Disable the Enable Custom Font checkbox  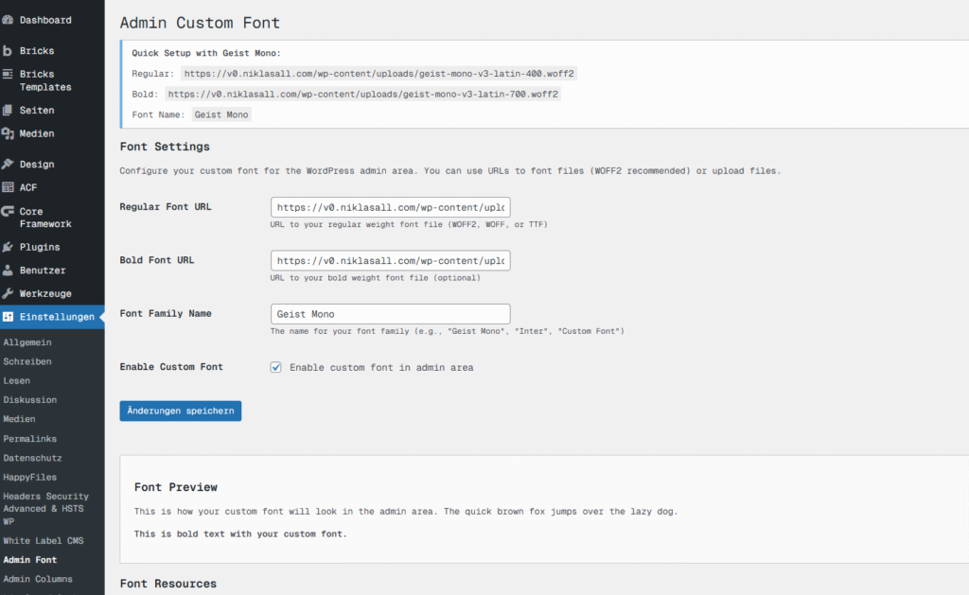(276, 367)
